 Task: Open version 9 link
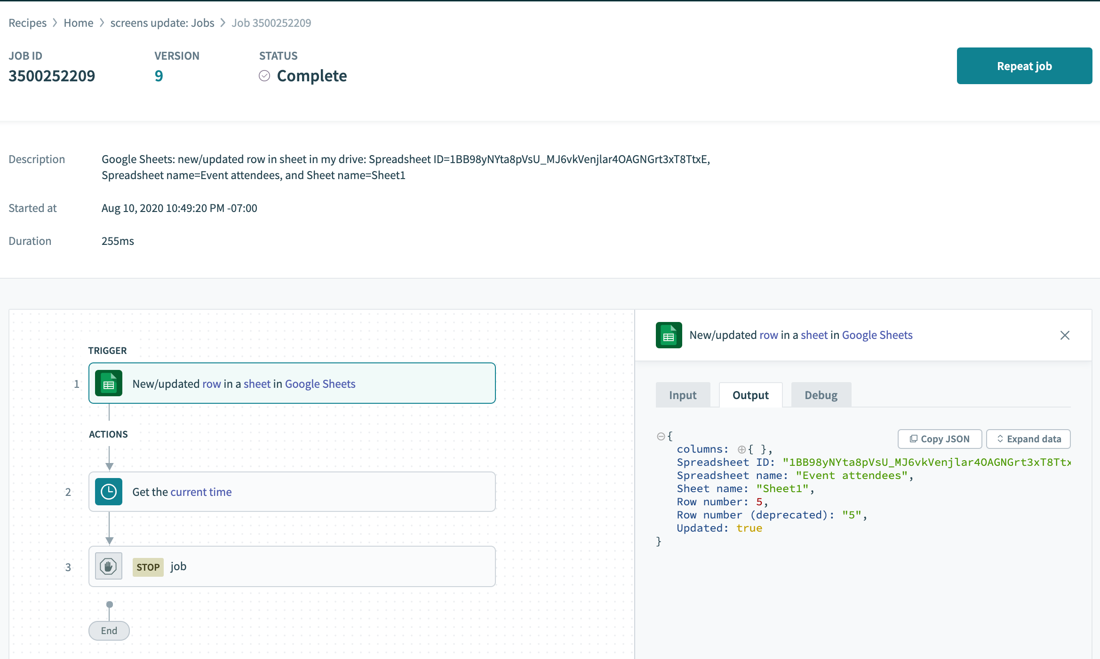159,76
